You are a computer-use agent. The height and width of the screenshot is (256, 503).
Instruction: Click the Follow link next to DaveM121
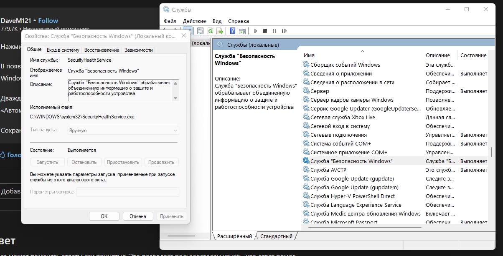coord(48,20)
